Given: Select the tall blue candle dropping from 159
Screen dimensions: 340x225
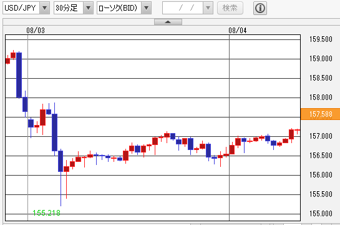Looking at the screenshot, I should pos(19,75).
